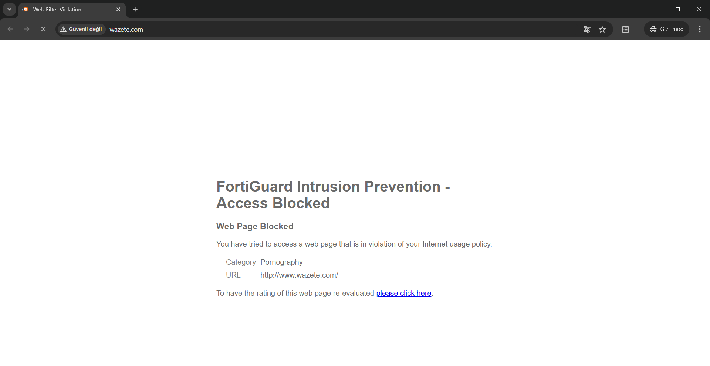
Task: Minimize the browser window
Action: [x=657, y=9]
